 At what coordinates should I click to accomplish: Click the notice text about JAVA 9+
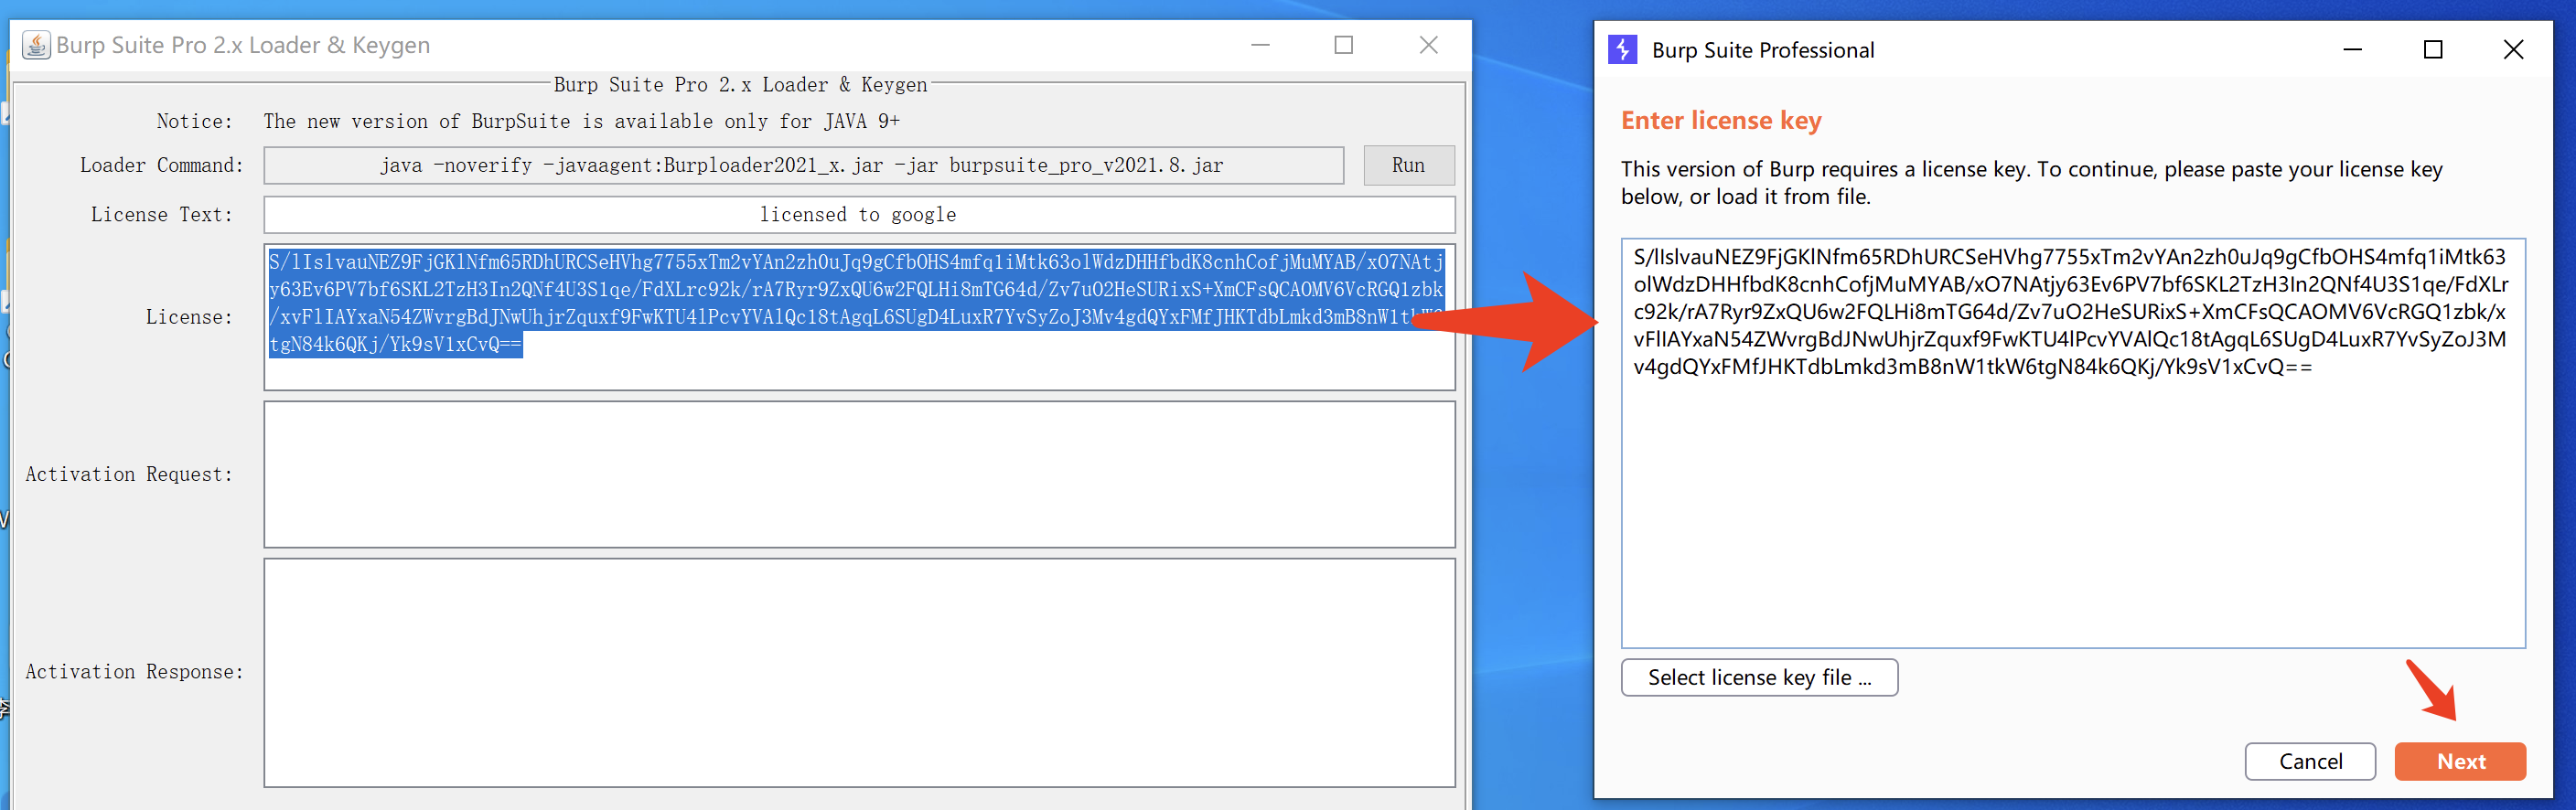click(581, 121)
